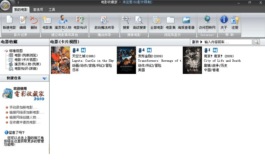
Task: Open 关于 dropdown arrow
Action: coord(224,31)
